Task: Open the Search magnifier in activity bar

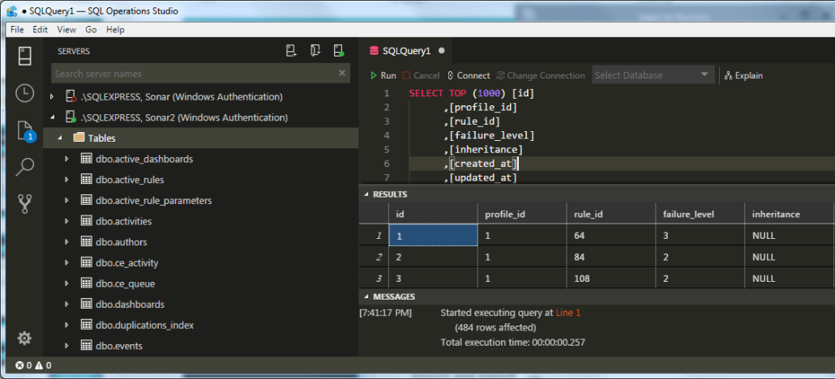Action: [x=24, y=168]
